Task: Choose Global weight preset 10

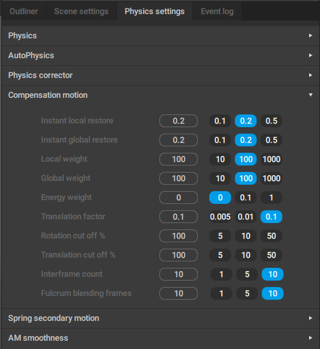Action: [x=220, y=178]
